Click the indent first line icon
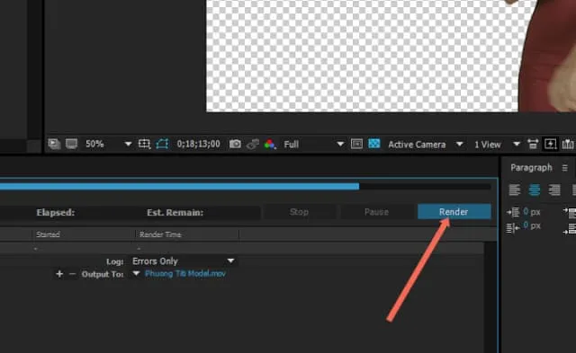This screenshot has width=576, height=353. click(x=513, y=227)
